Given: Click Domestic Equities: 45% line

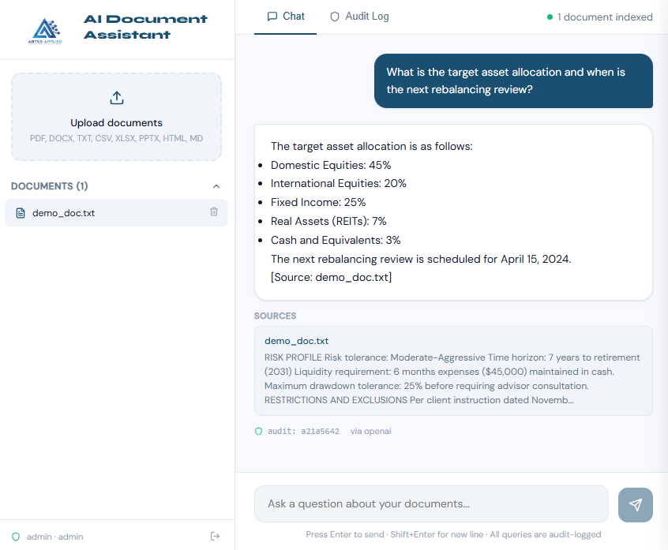Looking at the screenshot, I should tap(331, 165).
